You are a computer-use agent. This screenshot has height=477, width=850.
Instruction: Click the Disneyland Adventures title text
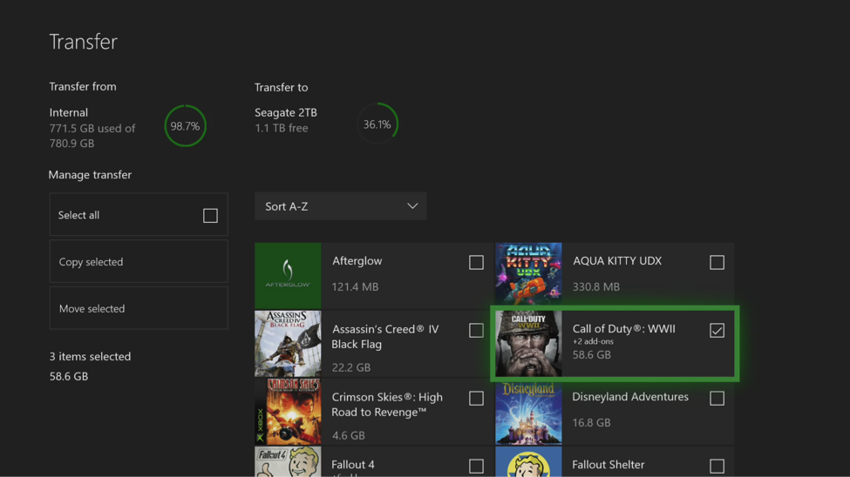click(x=630, y=397)
